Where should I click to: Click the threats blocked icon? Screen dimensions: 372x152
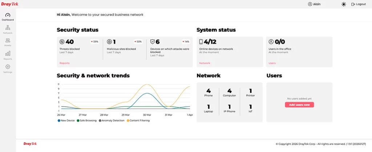(62, 42)
